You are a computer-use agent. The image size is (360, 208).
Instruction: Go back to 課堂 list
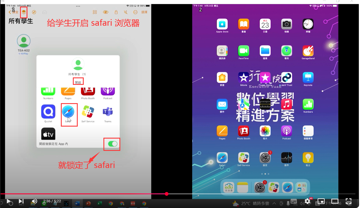point(13,12)
